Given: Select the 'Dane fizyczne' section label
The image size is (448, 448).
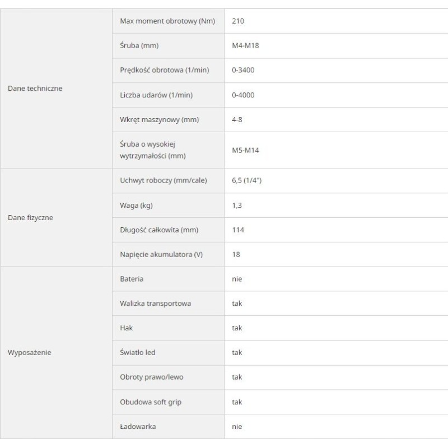Looking at the screenshot, I should 31,218.
